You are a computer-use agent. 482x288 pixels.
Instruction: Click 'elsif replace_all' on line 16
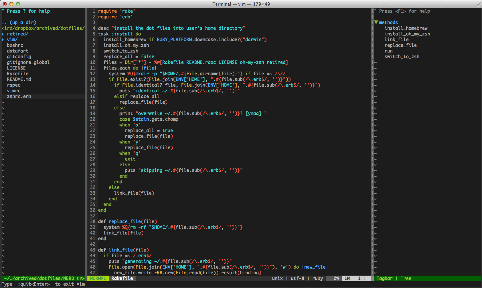click(137, 96)
